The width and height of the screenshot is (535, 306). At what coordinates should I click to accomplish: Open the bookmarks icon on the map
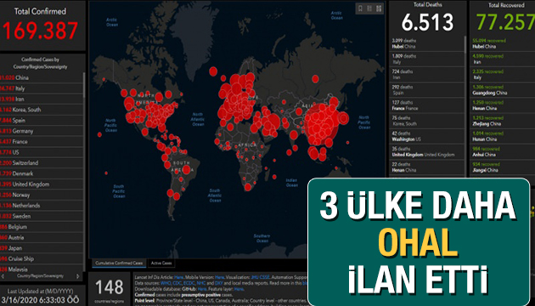pos(360,8)
